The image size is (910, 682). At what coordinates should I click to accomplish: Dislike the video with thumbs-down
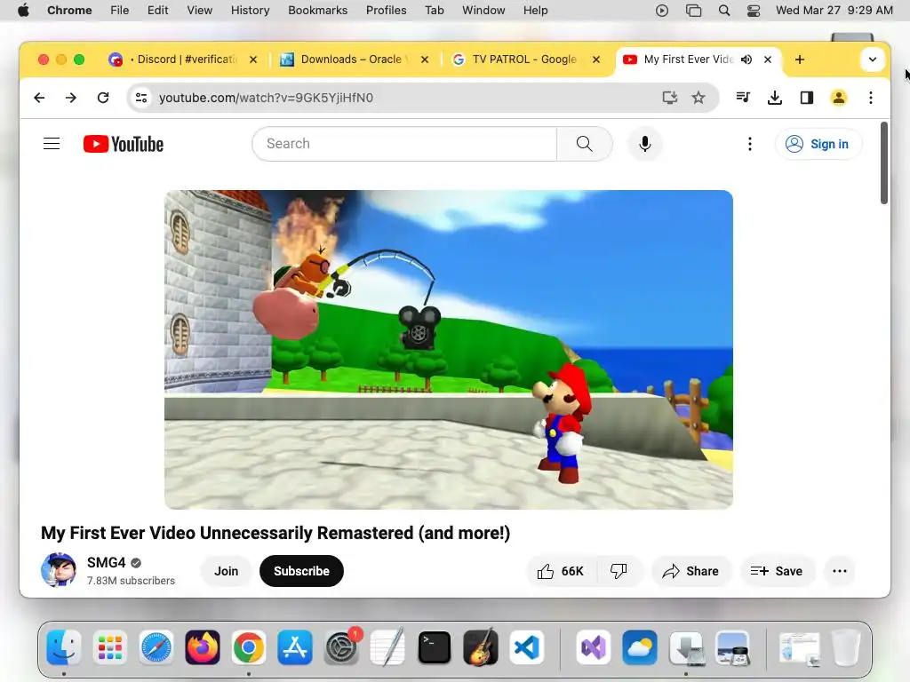coord(619,571)
